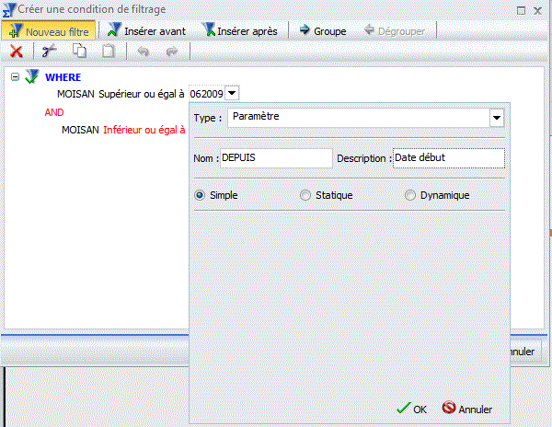
Task: Click partially hidden Annuler dialog button
Action: pyautogui.click(x=526, y=351)
